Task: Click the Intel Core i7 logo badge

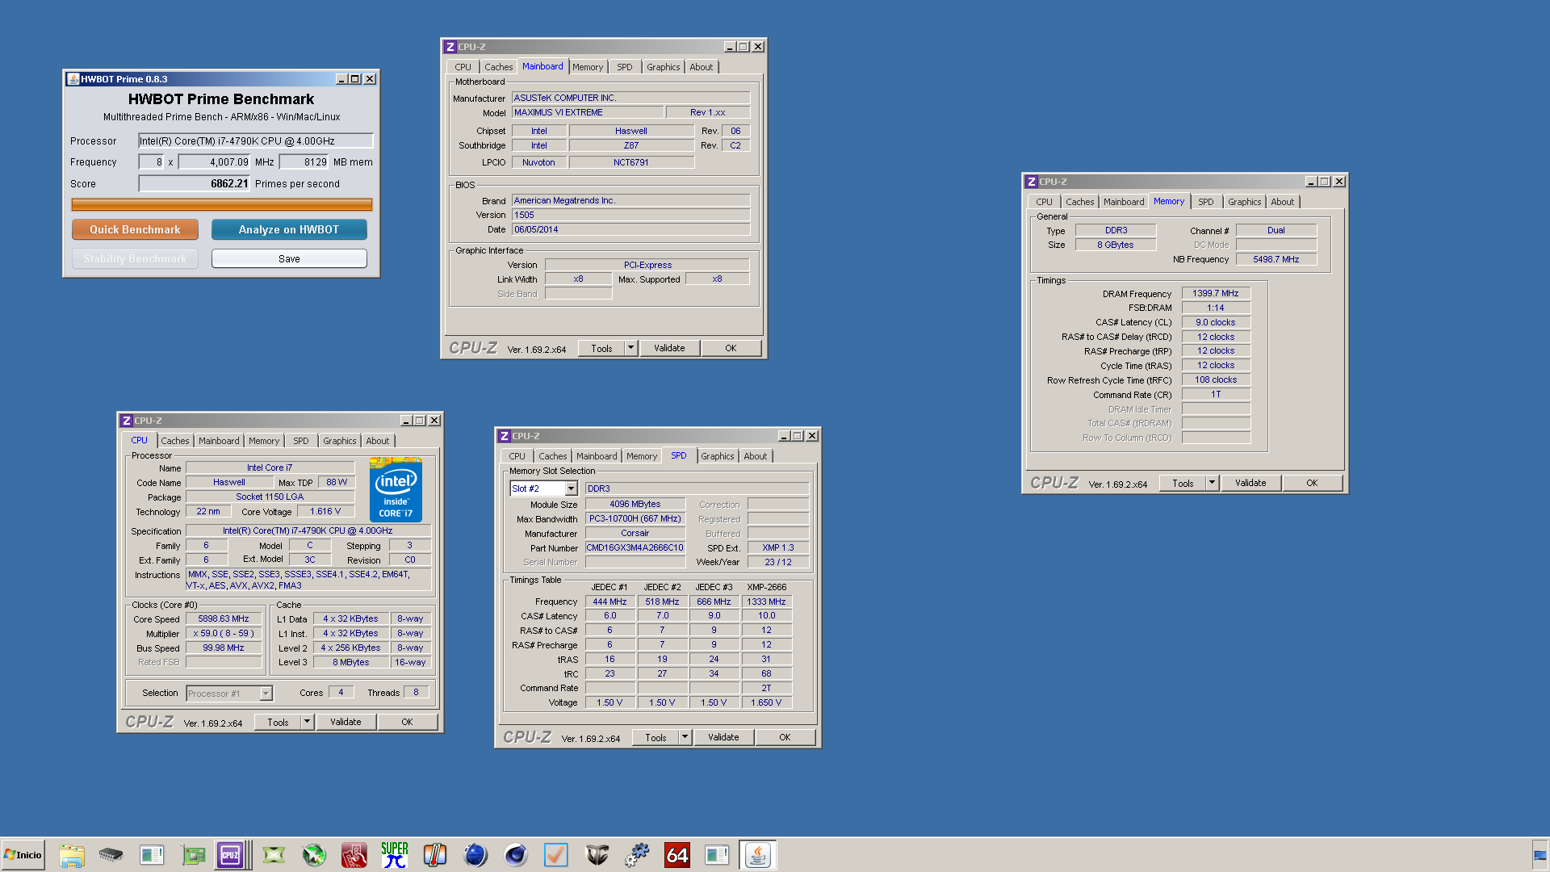Action: (396, 490)
